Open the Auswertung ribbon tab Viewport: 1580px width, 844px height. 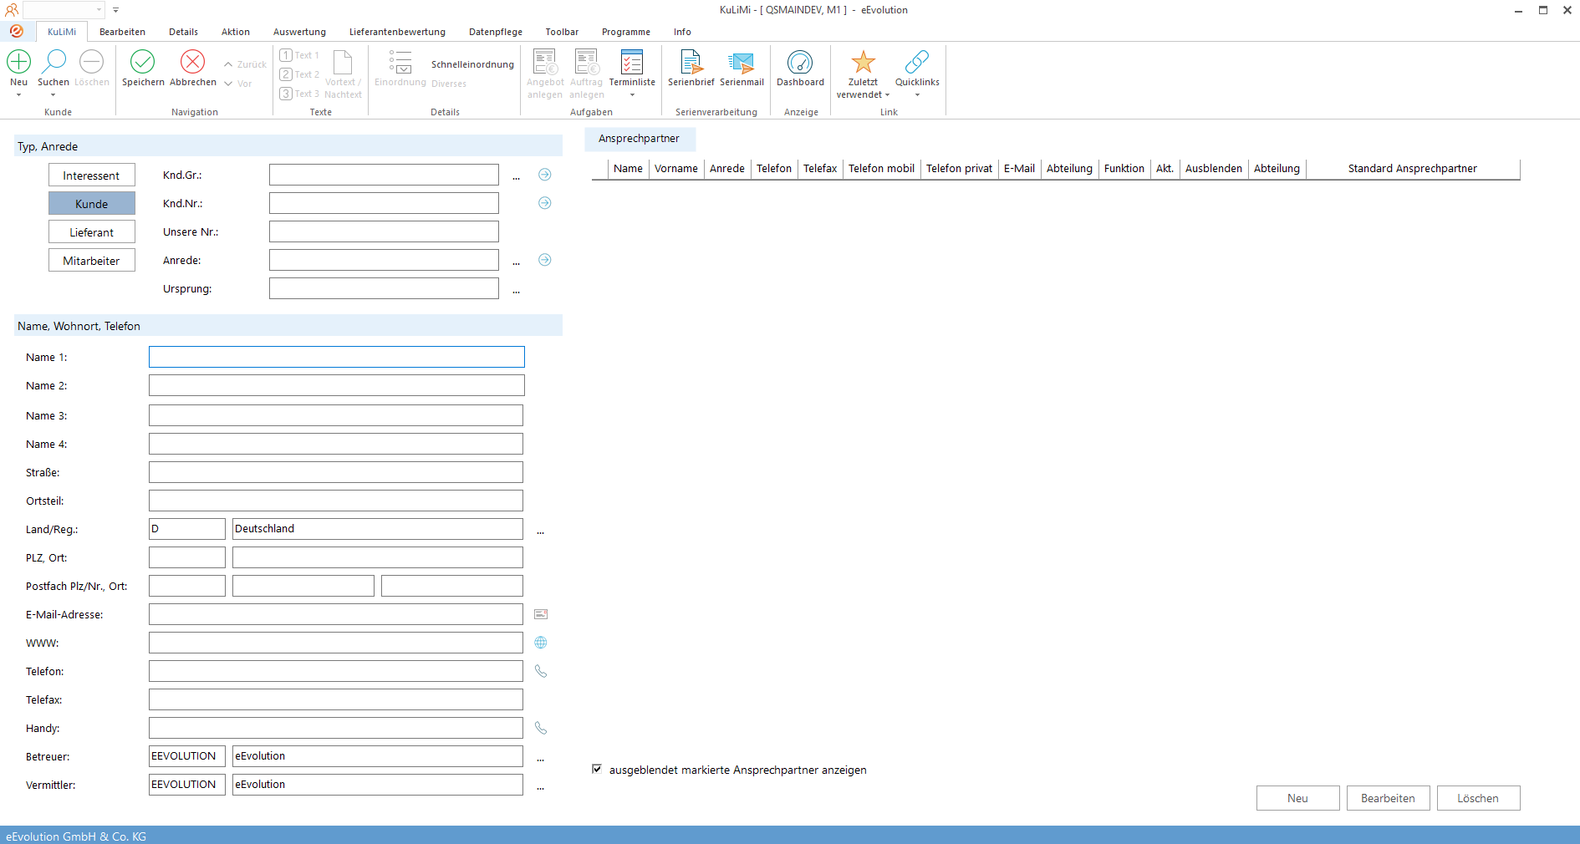(x=299, y=32)
